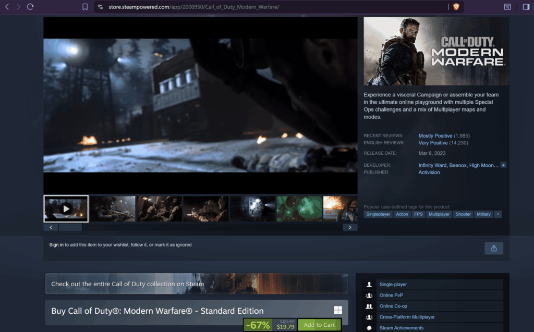This screenshot has height=332, width=534.
Task: Select green night-vision screenshot thumbnail
Action: (299, 208)
